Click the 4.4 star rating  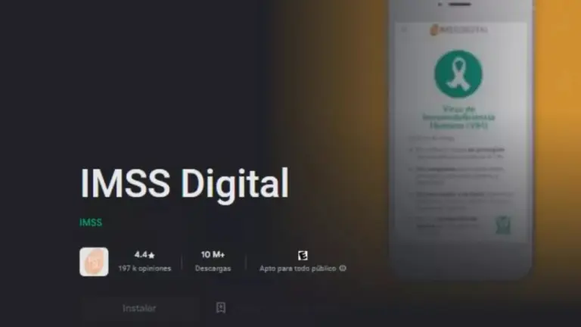(144, 254)
